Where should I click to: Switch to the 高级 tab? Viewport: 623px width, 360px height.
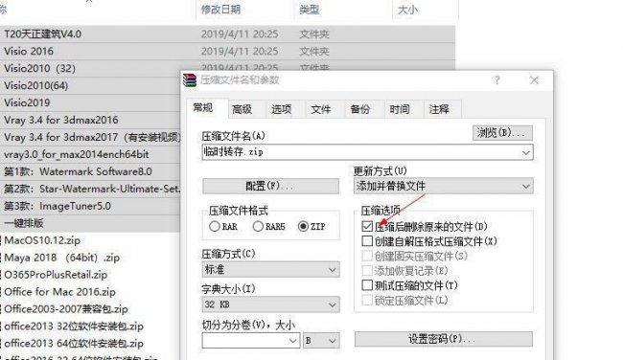(x=242, y=109)
